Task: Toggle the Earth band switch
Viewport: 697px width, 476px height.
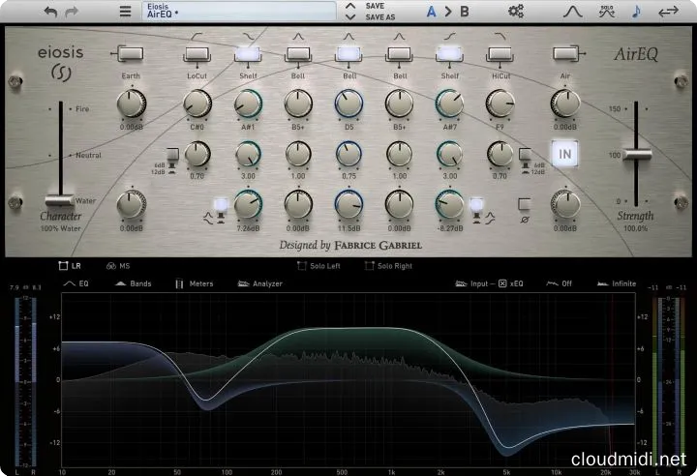Action: click(129, 53)
